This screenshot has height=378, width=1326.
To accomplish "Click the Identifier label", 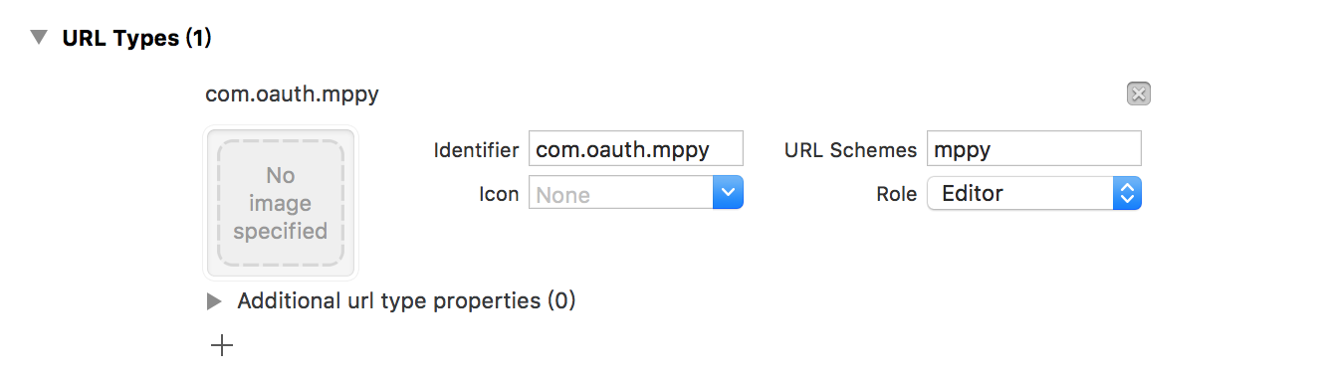I will (x=476, y=150).
